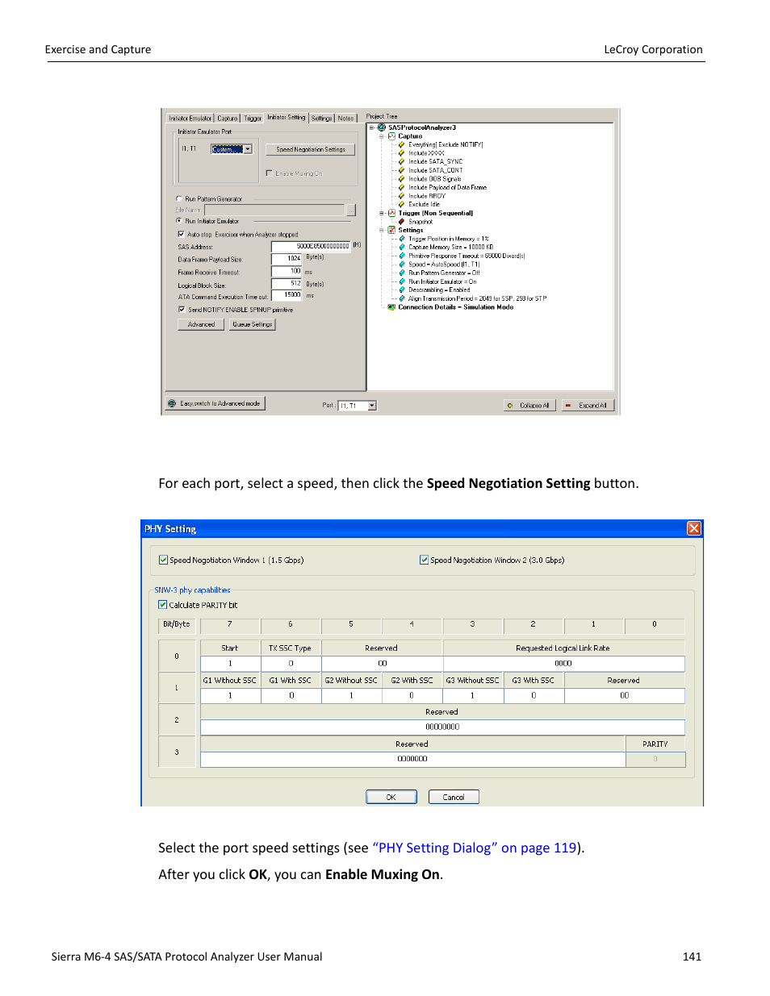Toggle Send NOTIFY ENABLE SPINUP primitive checkbox

coord(181,309)
